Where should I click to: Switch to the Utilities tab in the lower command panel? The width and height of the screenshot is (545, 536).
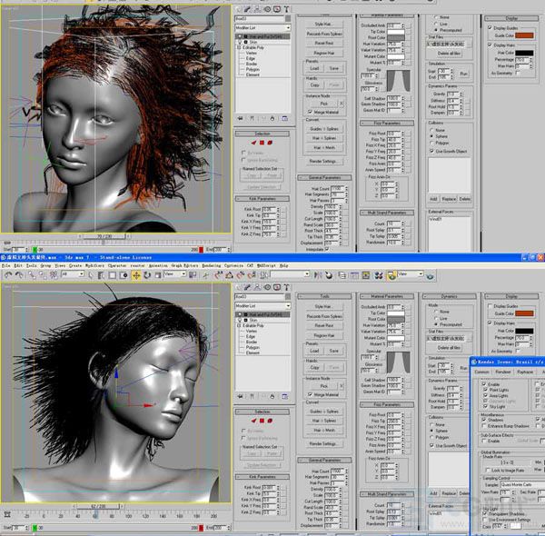[286, 287]
